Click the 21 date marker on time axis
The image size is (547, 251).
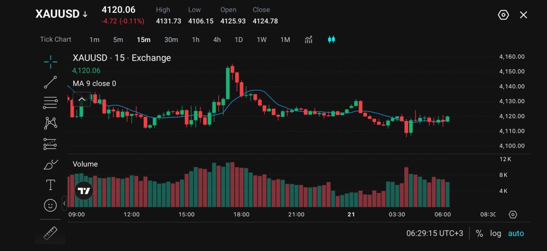[351, 214]
